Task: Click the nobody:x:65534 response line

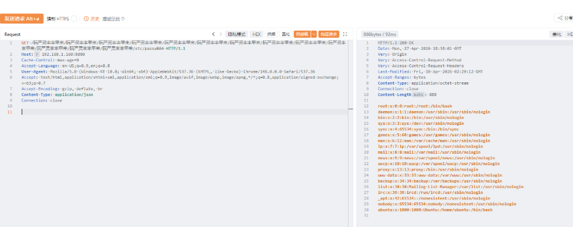Action: tap(447, 204)
